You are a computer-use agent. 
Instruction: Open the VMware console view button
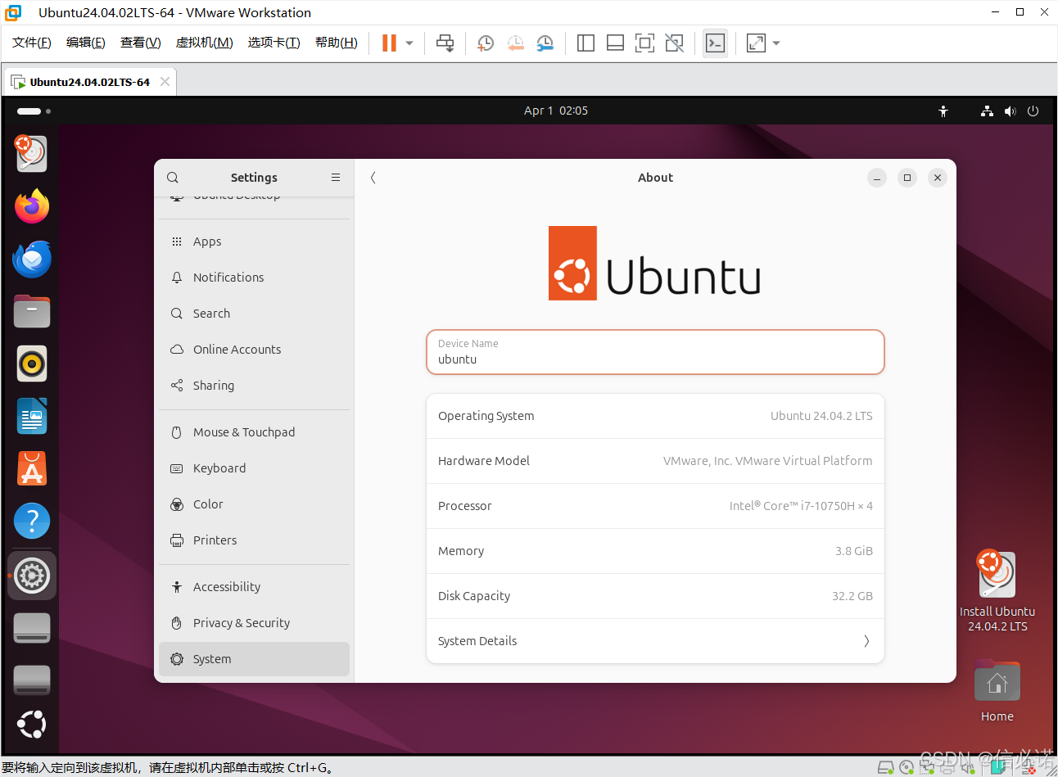pyautogui.click(x=715, y=43)
